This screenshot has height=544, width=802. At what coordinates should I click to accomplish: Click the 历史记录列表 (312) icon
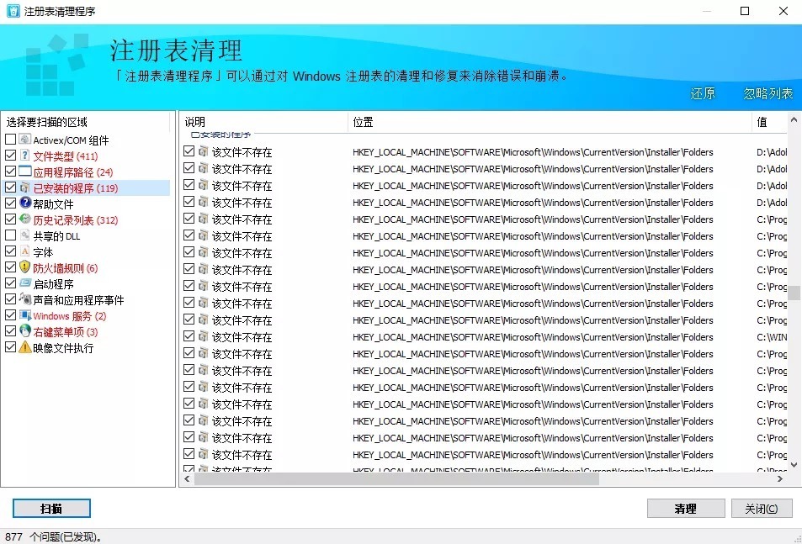[25, 219]
